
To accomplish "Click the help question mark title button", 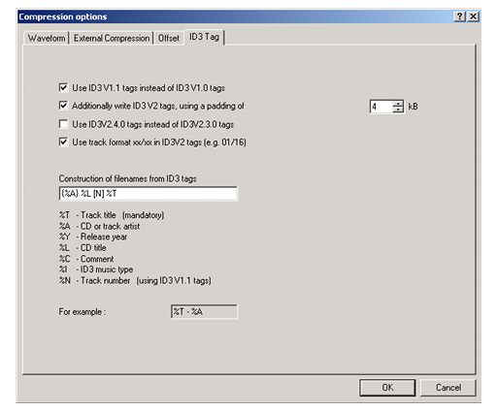I will tap(459, 16).
